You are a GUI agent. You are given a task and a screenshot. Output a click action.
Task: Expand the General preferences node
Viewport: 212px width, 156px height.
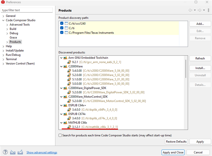point(4,16)
